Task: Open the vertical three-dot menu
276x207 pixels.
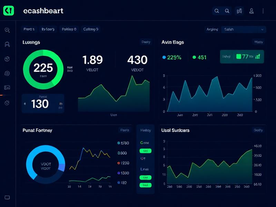Action: 263,11
